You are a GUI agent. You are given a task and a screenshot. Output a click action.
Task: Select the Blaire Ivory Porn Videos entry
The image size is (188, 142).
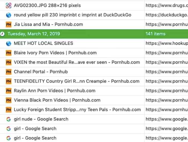point(55,53)
